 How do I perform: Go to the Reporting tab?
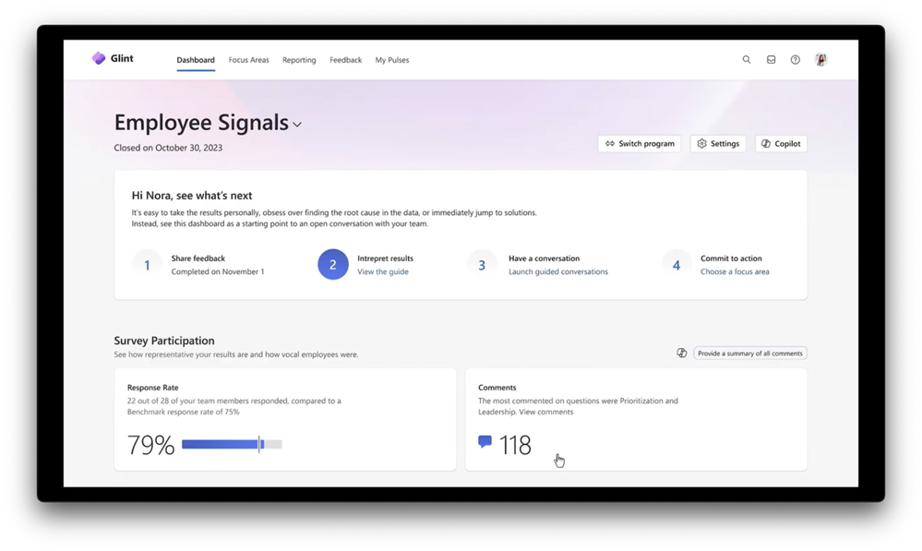coord(299,60)
